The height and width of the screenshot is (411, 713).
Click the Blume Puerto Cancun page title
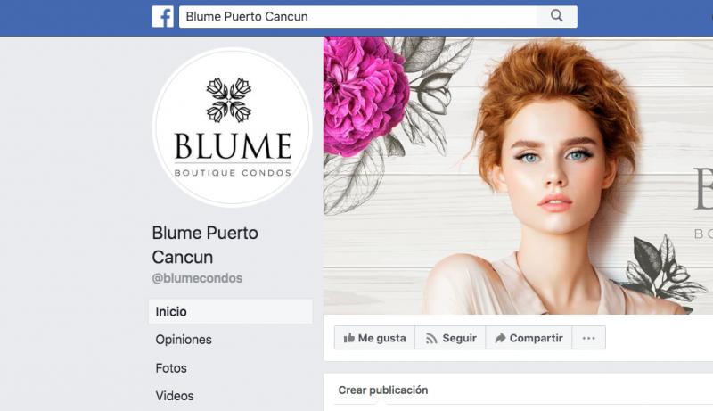(x=205, y=245)
